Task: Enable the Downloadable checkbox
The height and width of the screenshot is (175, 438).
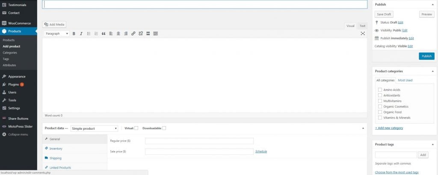Action: [164, 128]
